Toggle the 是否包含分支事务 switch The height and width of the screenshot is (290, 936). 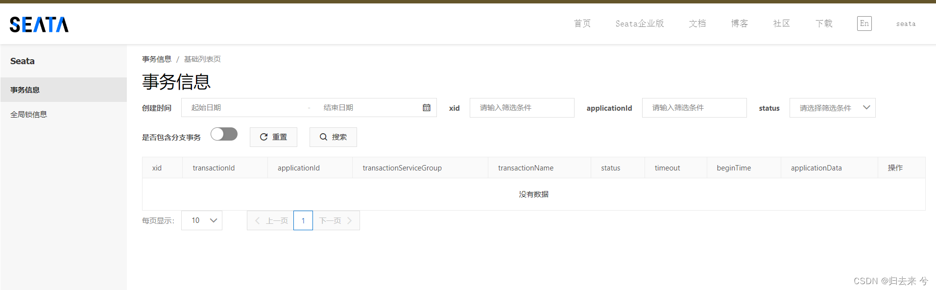[x=224, y=134]
